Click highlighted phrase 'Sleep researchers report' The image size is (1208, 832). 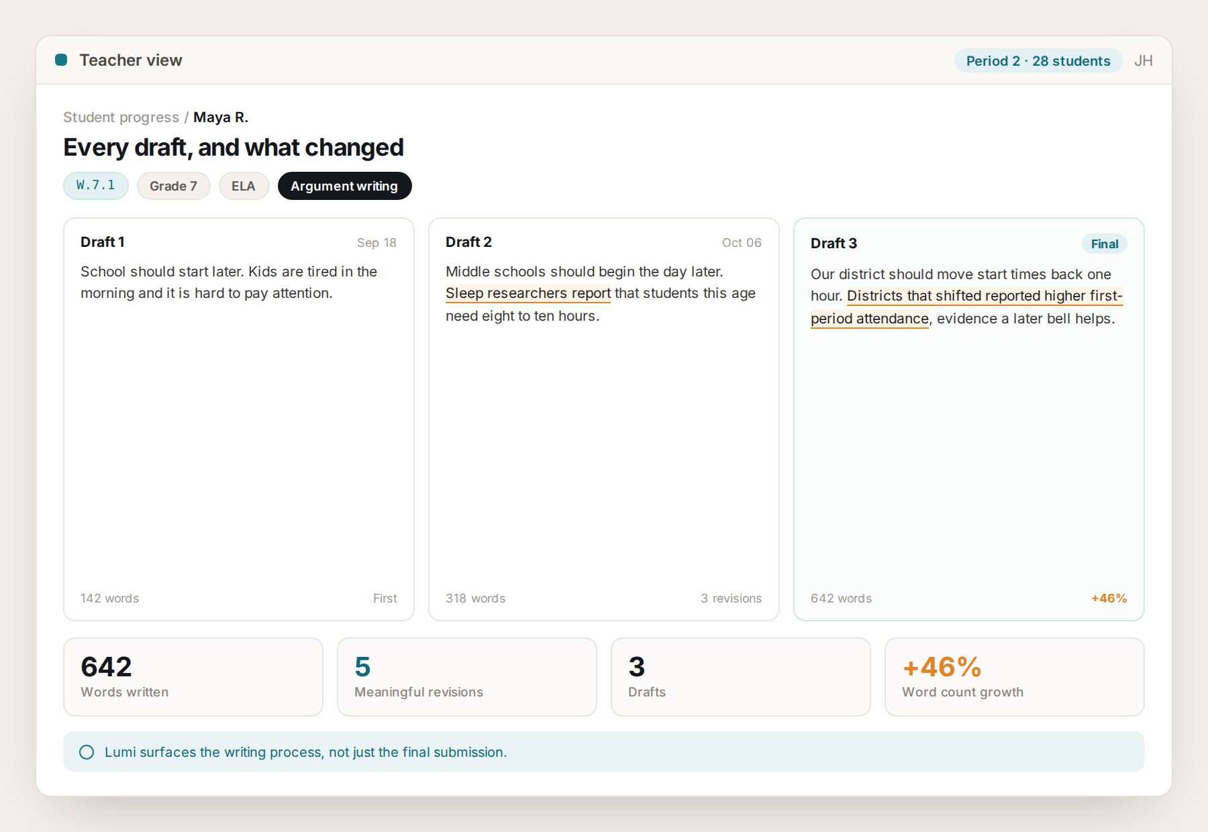[528, 293]
